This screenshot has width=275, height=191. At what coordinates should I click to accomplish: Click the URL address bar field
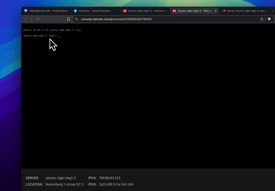click(x=161, y=19)
